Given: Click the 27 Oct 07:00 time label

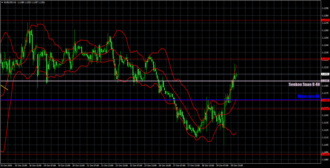Looking at the screenshot, I should (178, 165).
